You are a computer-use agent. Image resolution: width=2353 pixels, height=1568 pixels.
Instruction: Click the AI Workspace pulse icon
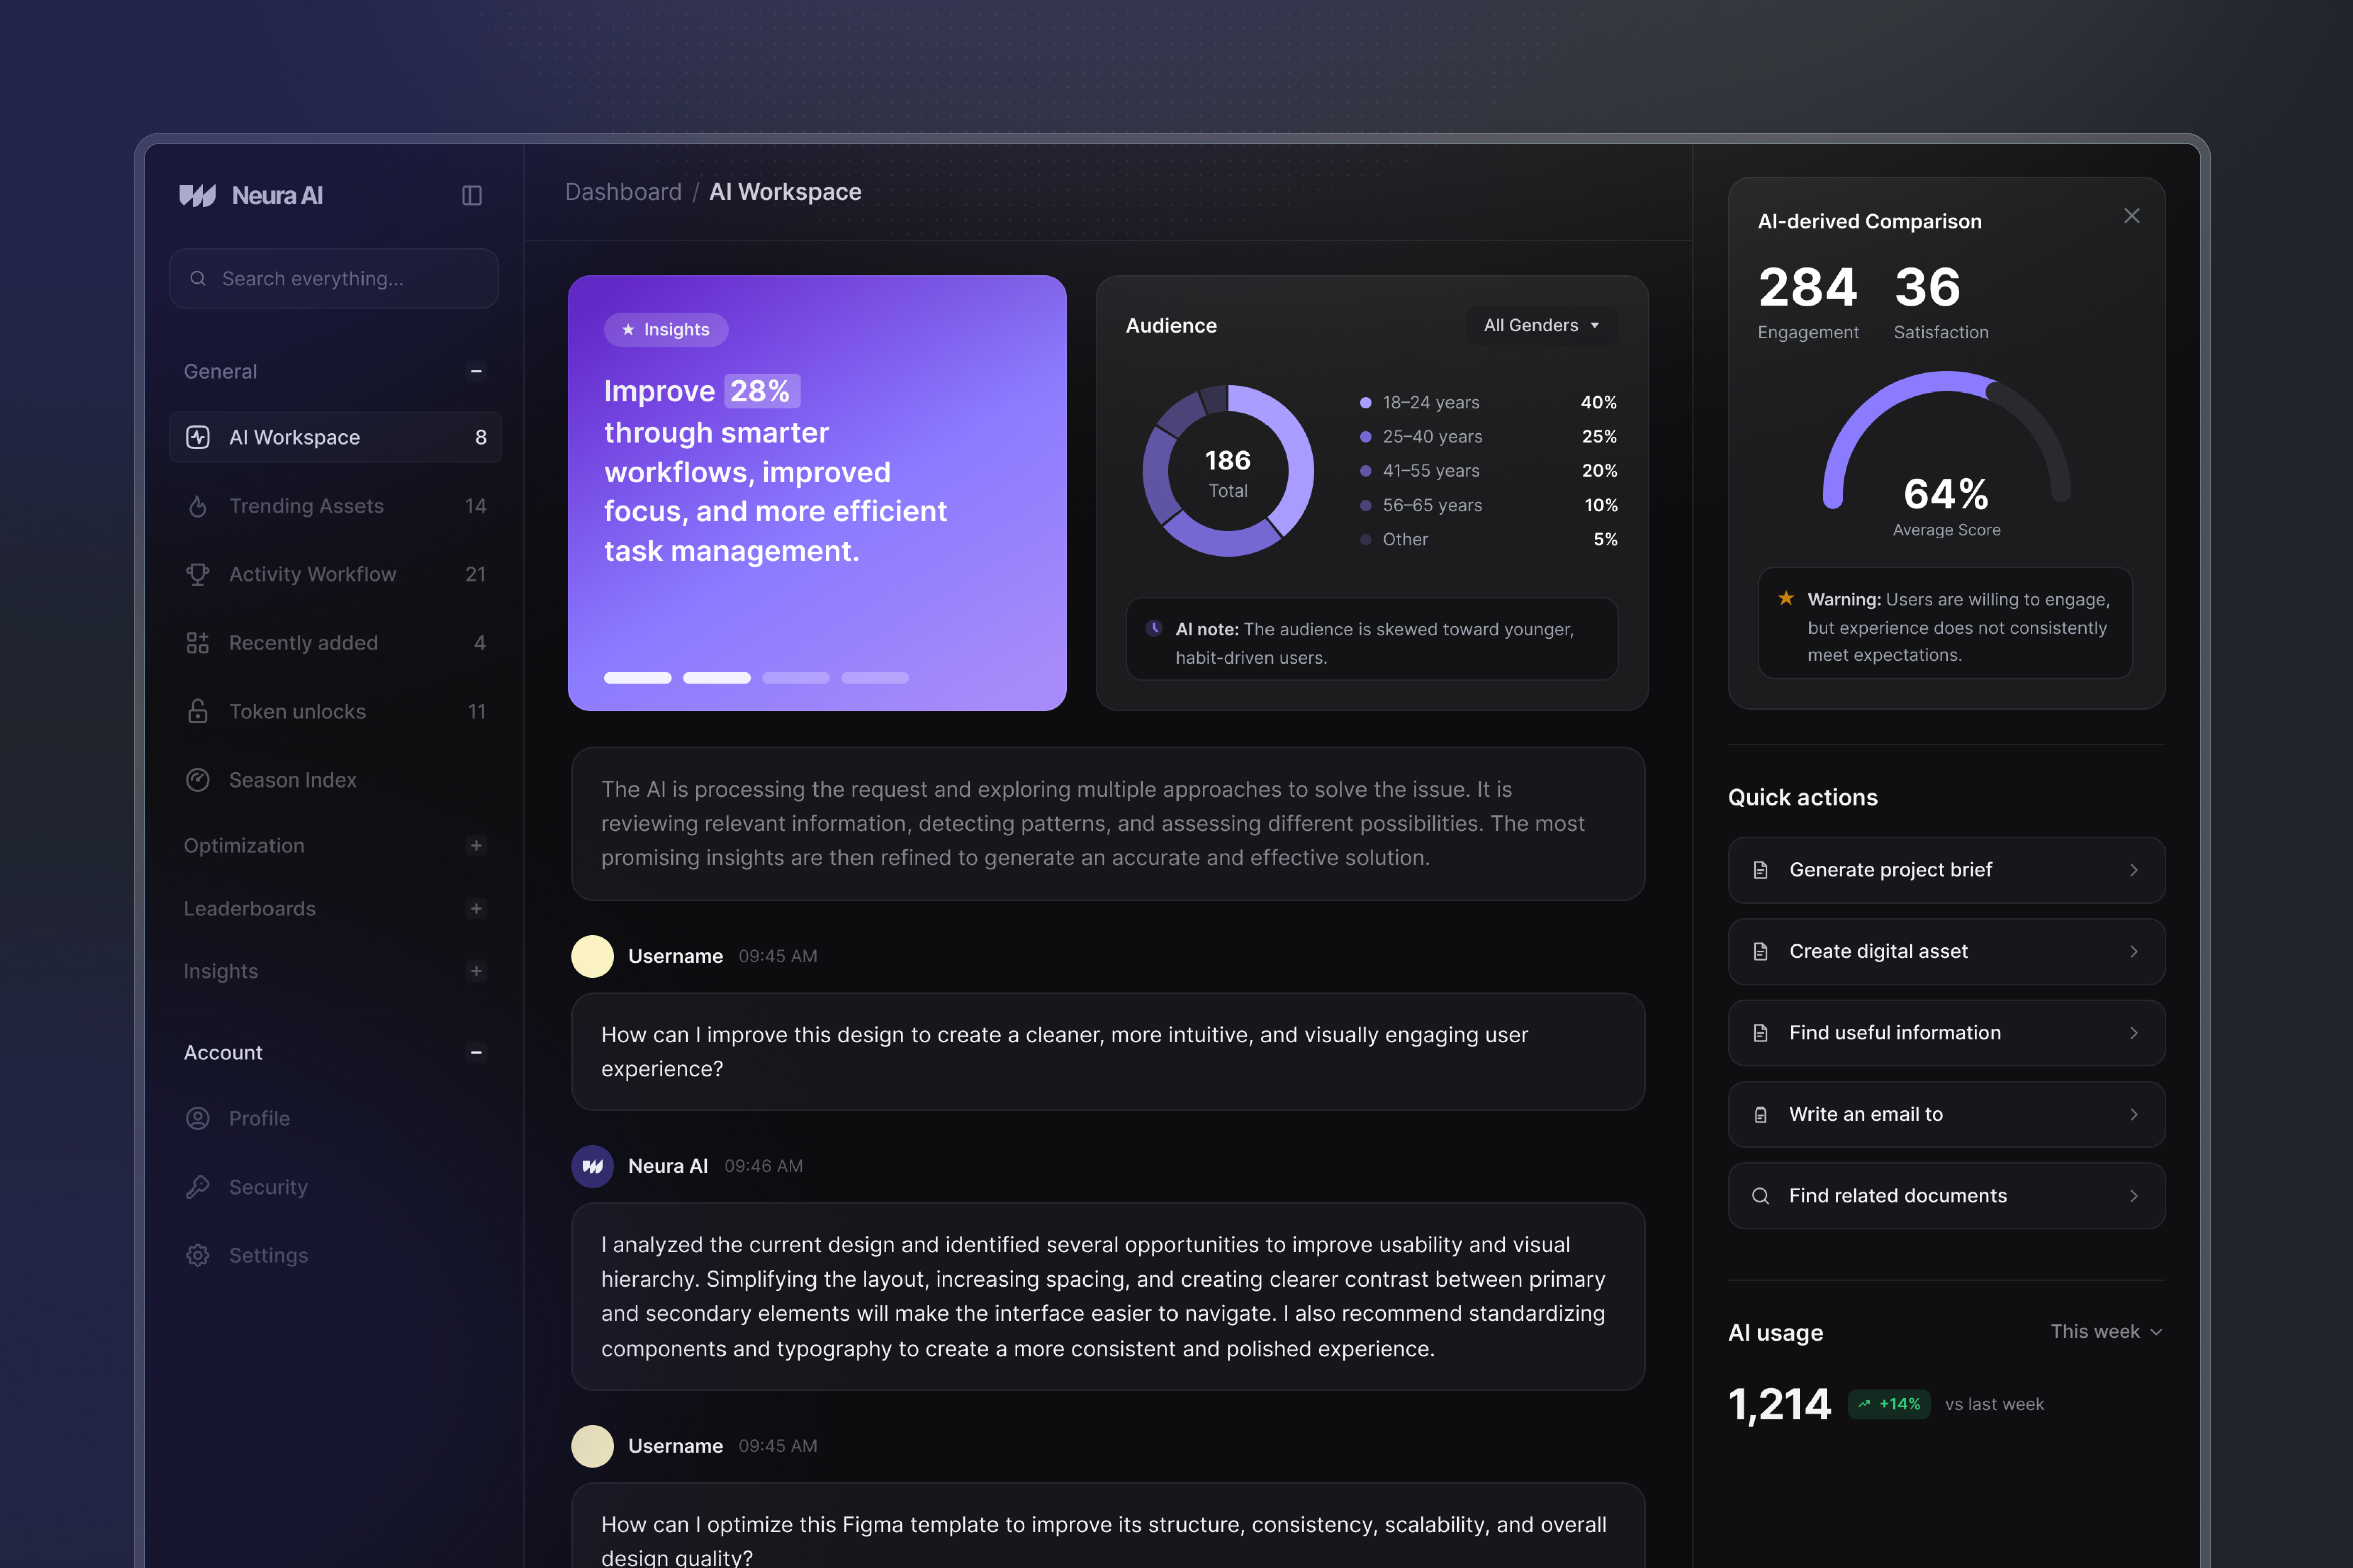click(198, 437)
